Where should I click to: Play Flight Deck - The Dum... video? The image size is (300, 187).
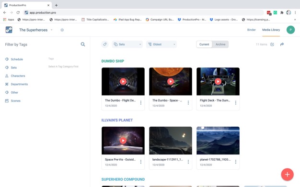pyautogui.click(x=218, y=82)
